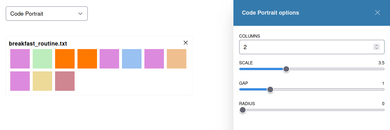Open the Code Portrait visualization dropdown
390x130 pixels.
(x=47, y=14)
